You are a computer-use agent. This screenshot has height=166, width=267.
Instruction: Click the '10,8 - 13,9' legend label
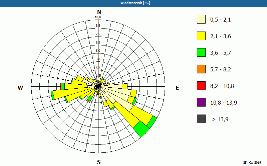(224, 103)
